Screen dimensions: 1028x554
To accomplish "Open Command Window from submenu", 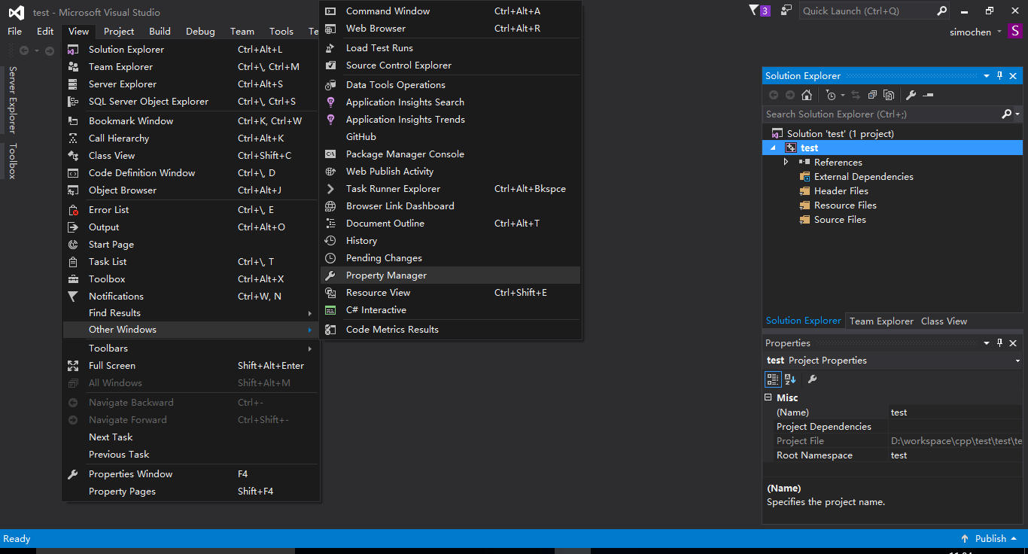I will tap(451, 11).
